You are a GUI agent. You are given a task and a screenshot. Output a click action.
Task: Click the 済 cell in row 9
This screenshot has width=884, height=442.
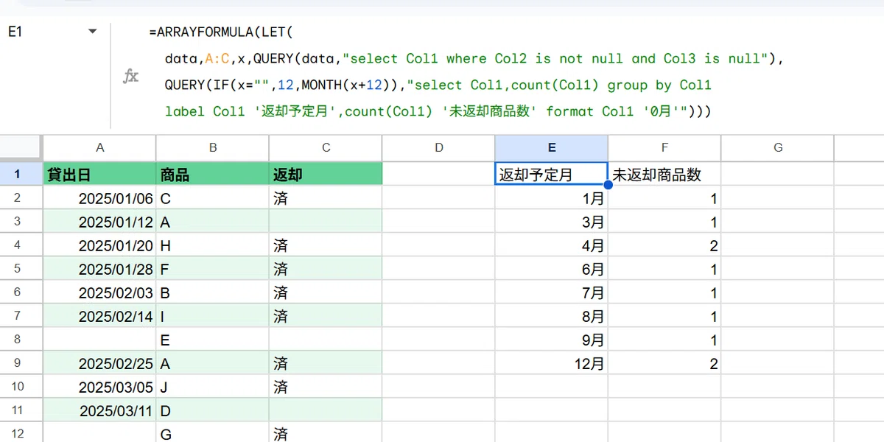pyautogui.click(x=326, y=363)
